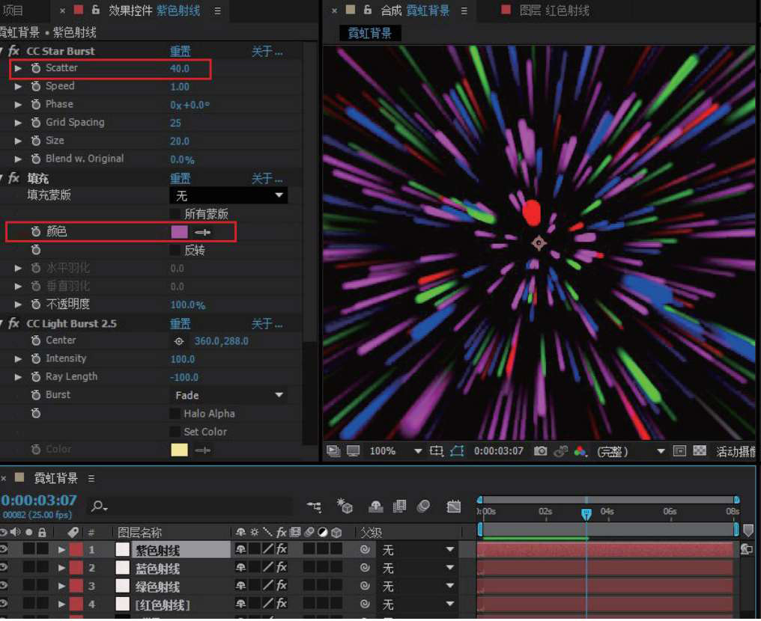Image resolution: width=761 pixels, height=621 pixels.
Task: Click 关于 link for CC Light Burst 2.5
Action: 267,324
